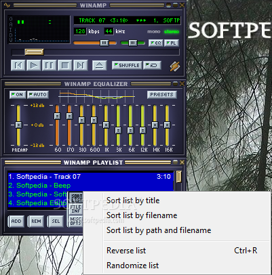Click the 60 Hz band slider knob
Screen dimensions: 272x275
[57, 116]
